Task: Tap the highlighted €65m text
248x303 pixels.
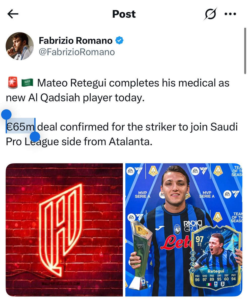Action: [x=21, y=127]
